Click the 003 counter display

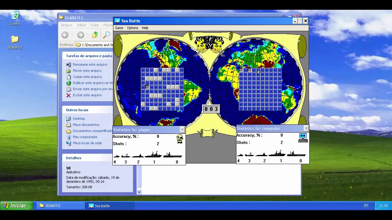(211, 109)
